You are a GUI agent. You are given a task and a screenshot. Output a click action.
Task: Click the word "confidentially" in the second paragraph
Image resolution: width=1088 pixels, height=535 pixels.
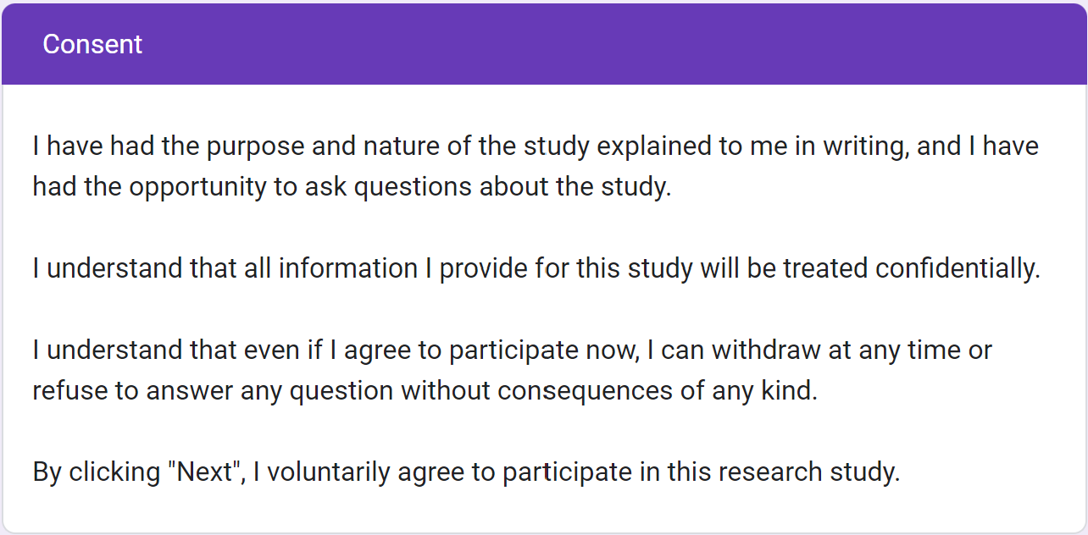click(x=956, y=268)
